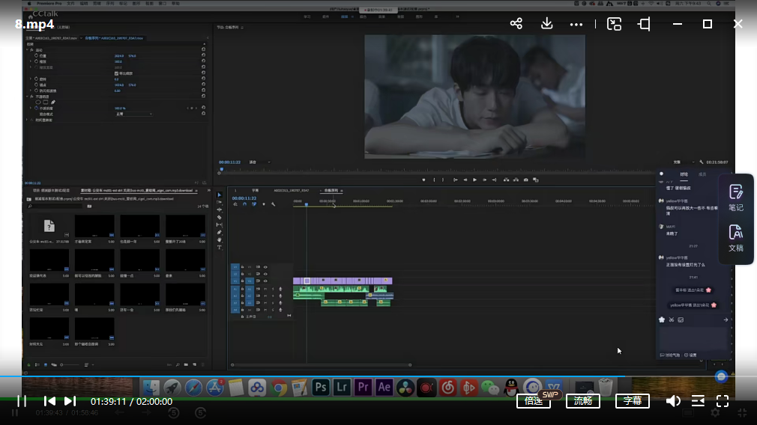
Task: Switch to the 合板序列 timeline tab
Action: 331,191
